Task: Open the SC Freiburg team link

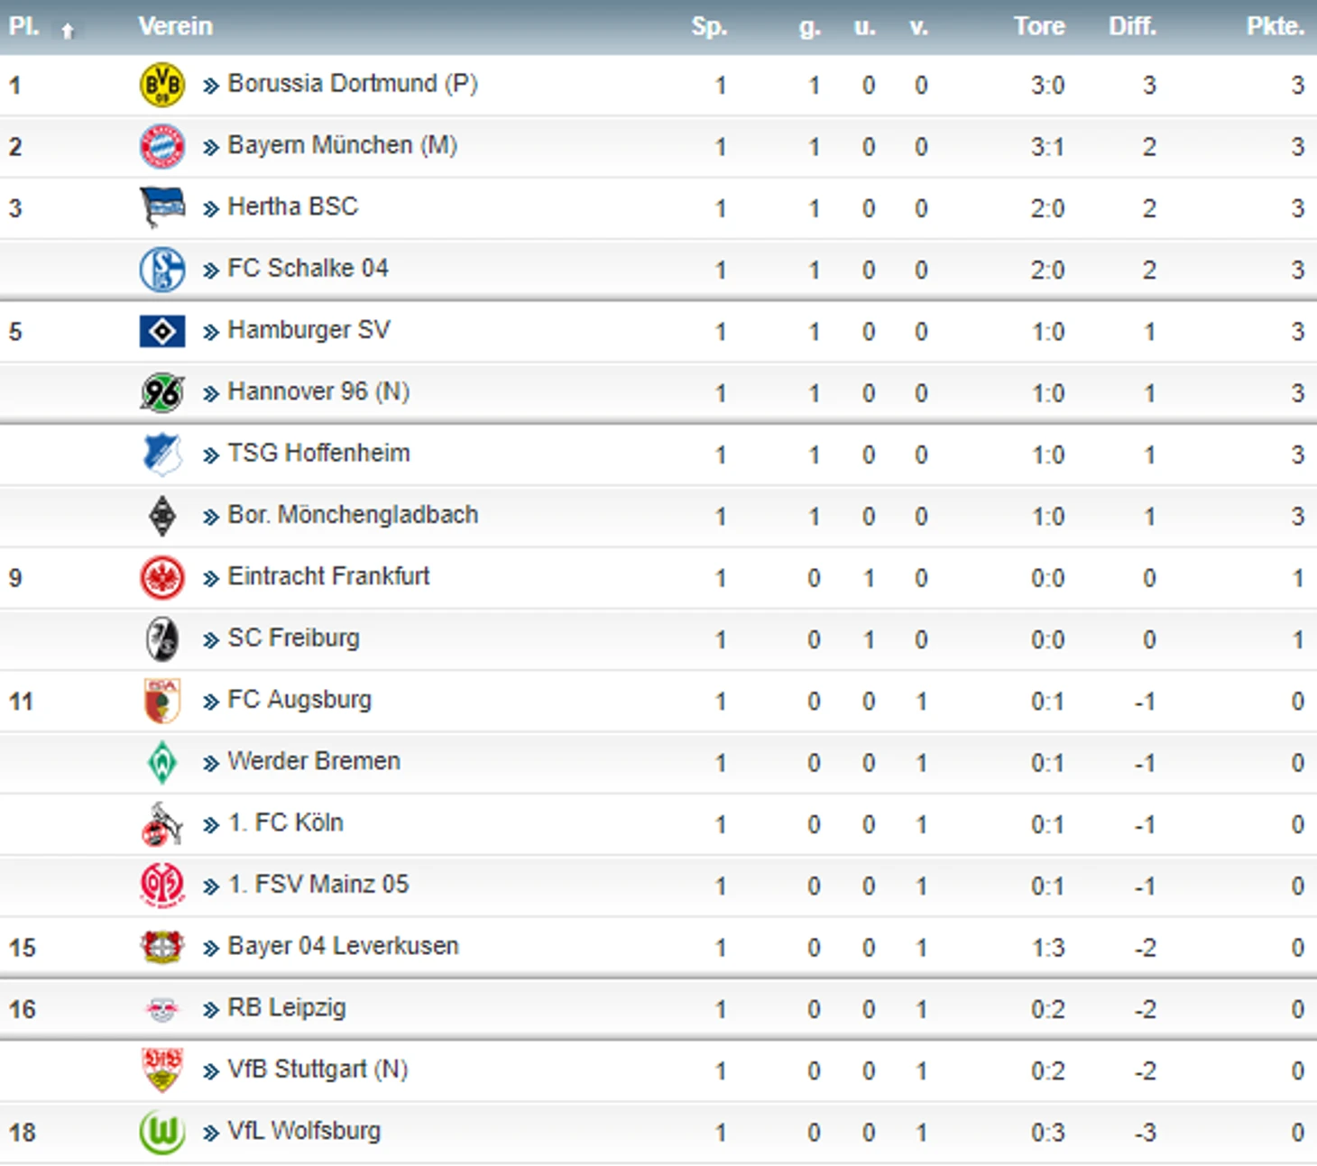Action: (293, 638)
